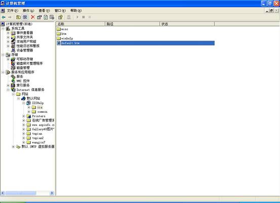280x203 pixels.
Task: Open the 查看 menu
Action: pos(44,11)
